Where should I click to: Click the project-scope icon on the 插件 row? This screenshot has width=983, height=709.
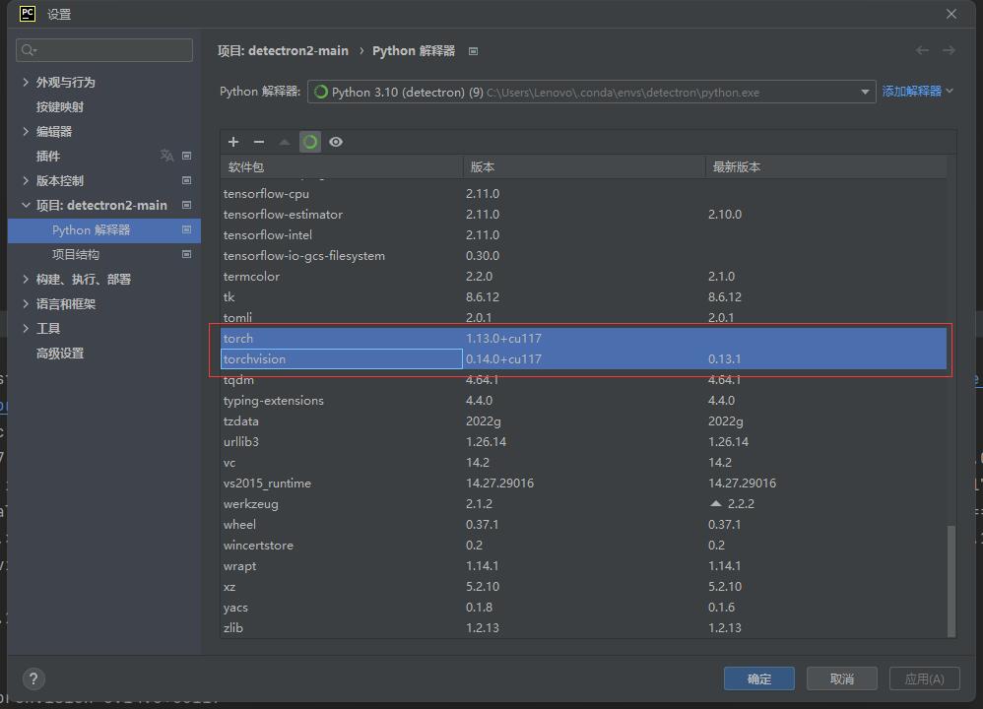coord(186,156)
